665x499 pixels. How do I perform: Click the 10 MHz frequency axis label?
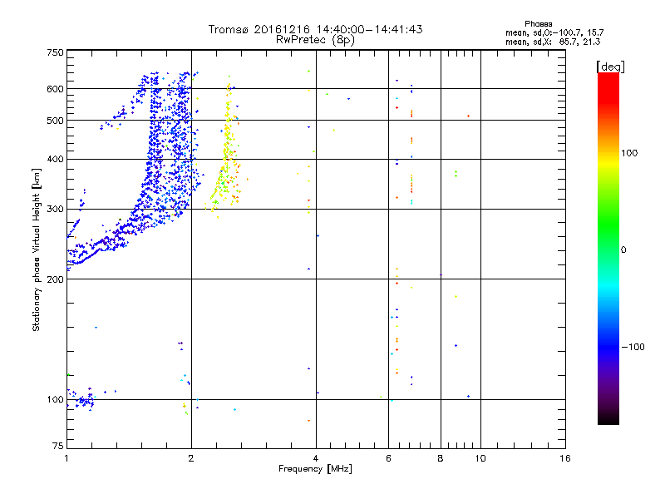(480, 458)
